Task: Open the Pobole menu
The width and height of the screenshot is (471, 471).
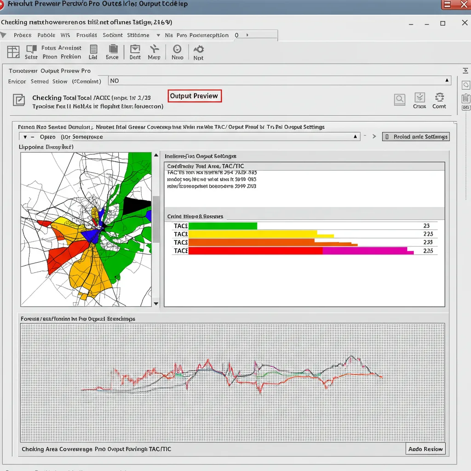Action: 46,35
